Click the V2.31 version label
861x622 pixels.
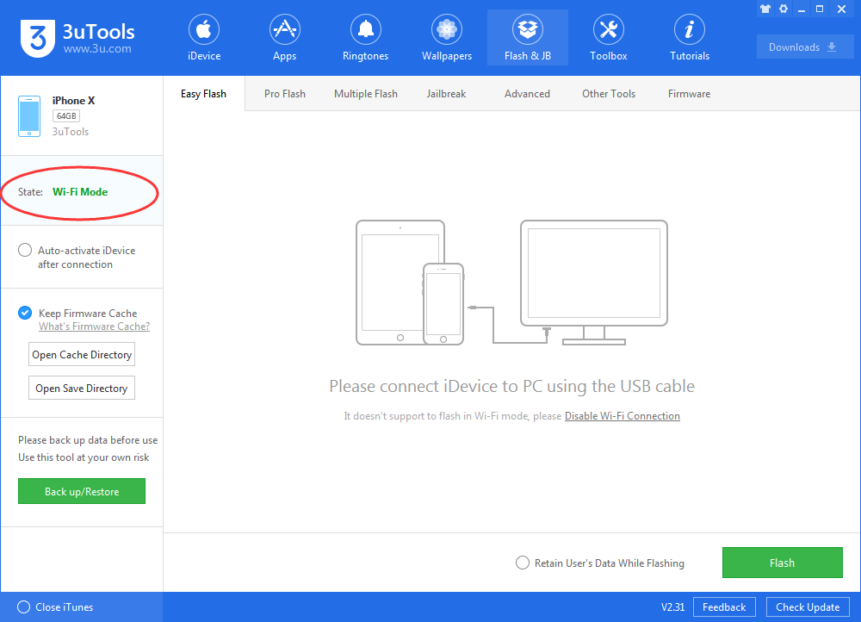[672, 607]
